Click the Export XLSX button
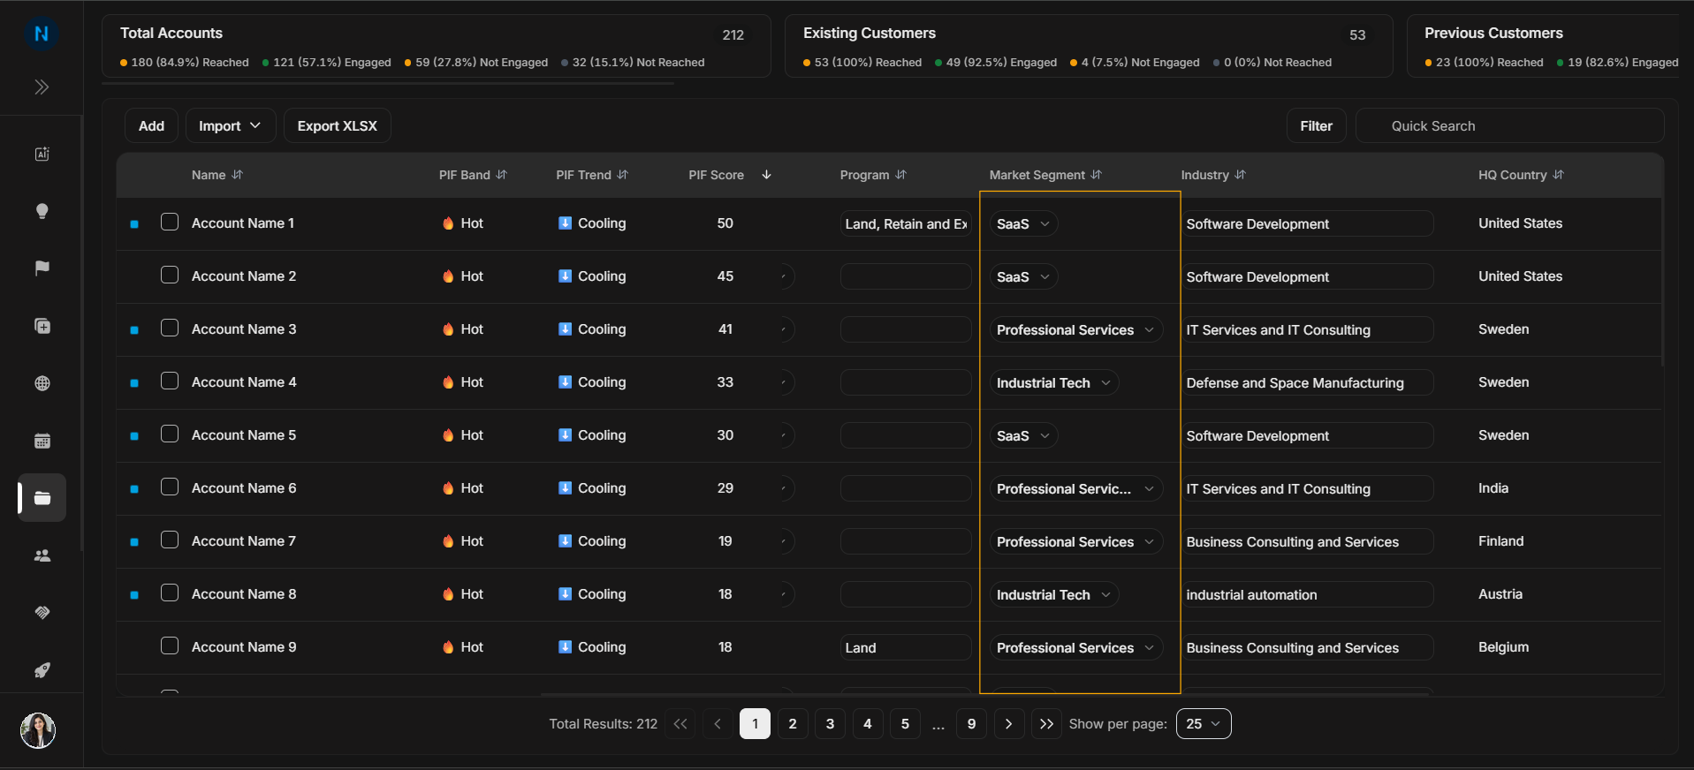1694x770 pixels. click(337, 125)
